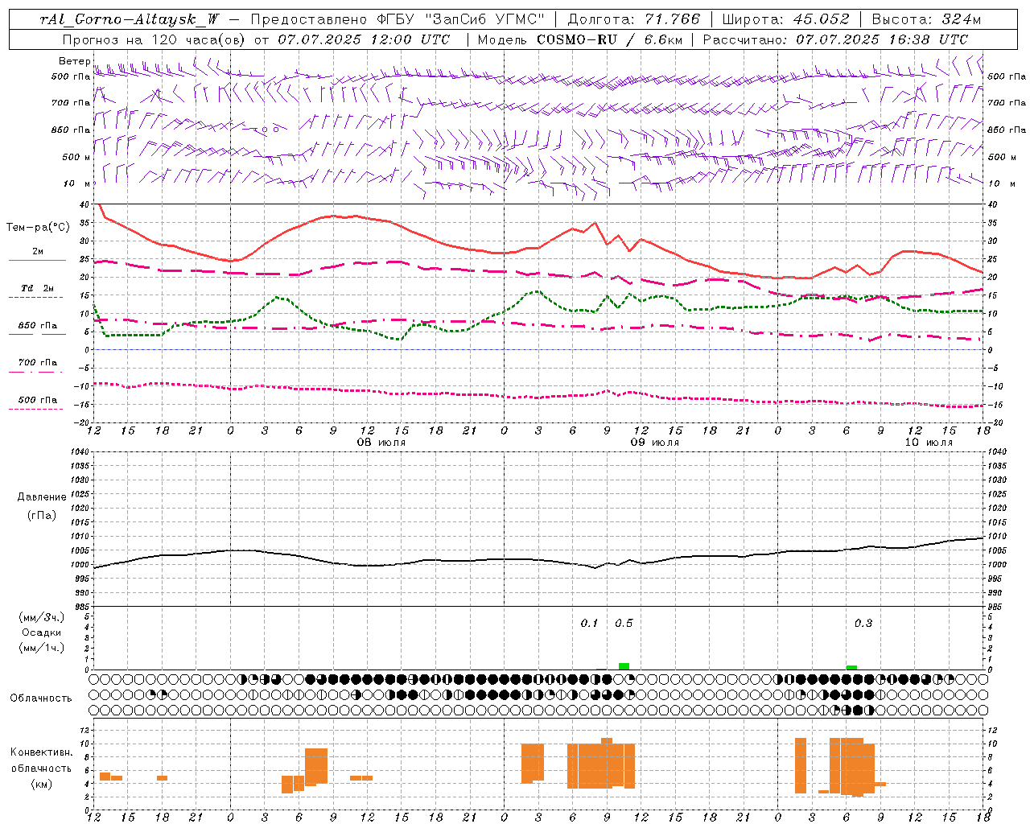Select the (мм/3ч.) precipitation unit label

click(x=42, y=617)
